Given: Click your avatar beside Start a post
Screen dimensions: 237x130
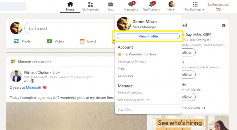Looking at the screenshot, I should point(16,28).
